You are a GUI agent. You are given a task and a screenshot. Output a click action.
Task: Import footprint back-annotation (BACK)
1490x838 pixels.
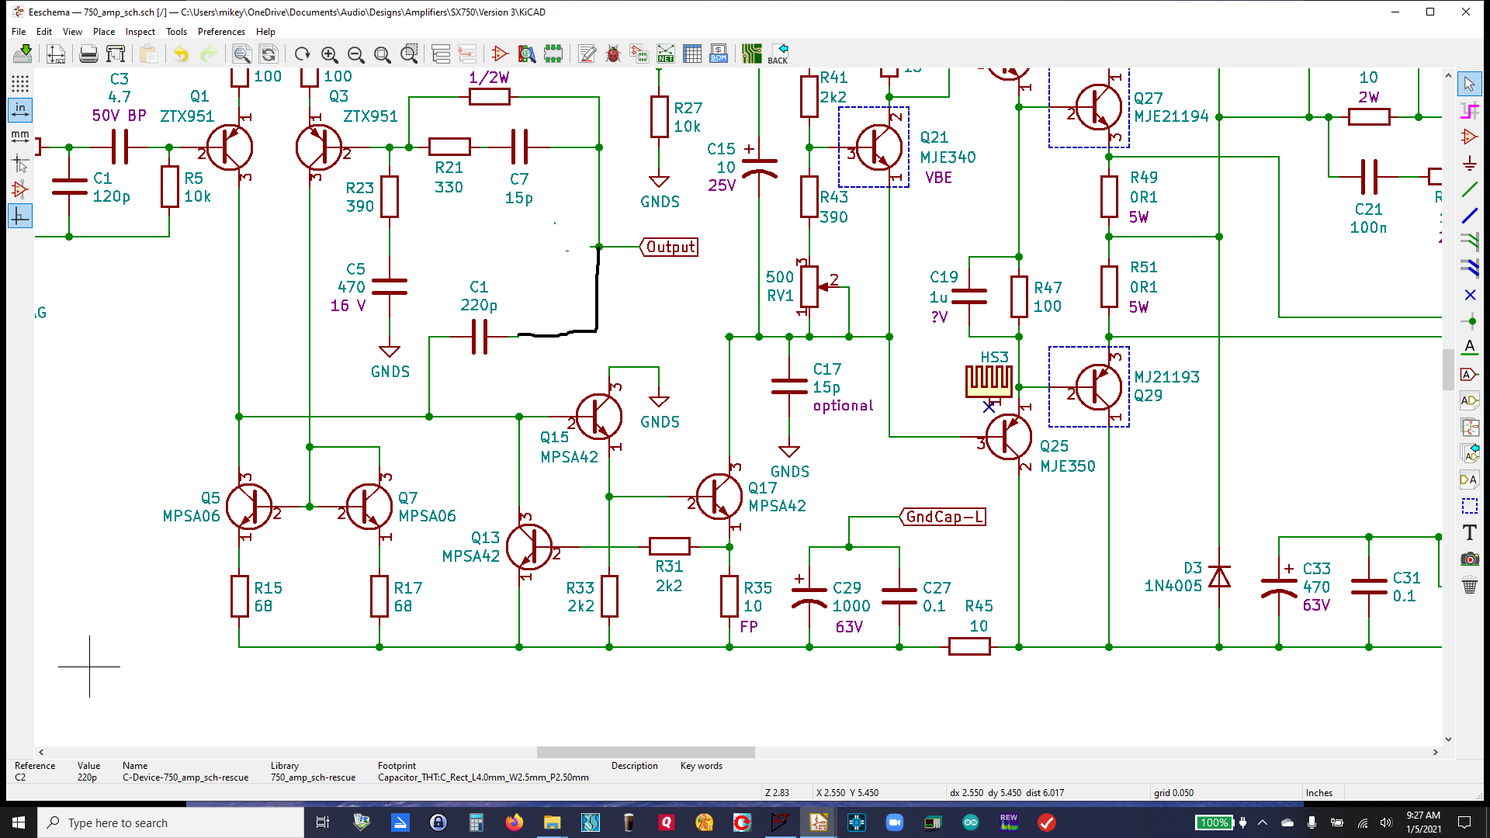point(778,54)
